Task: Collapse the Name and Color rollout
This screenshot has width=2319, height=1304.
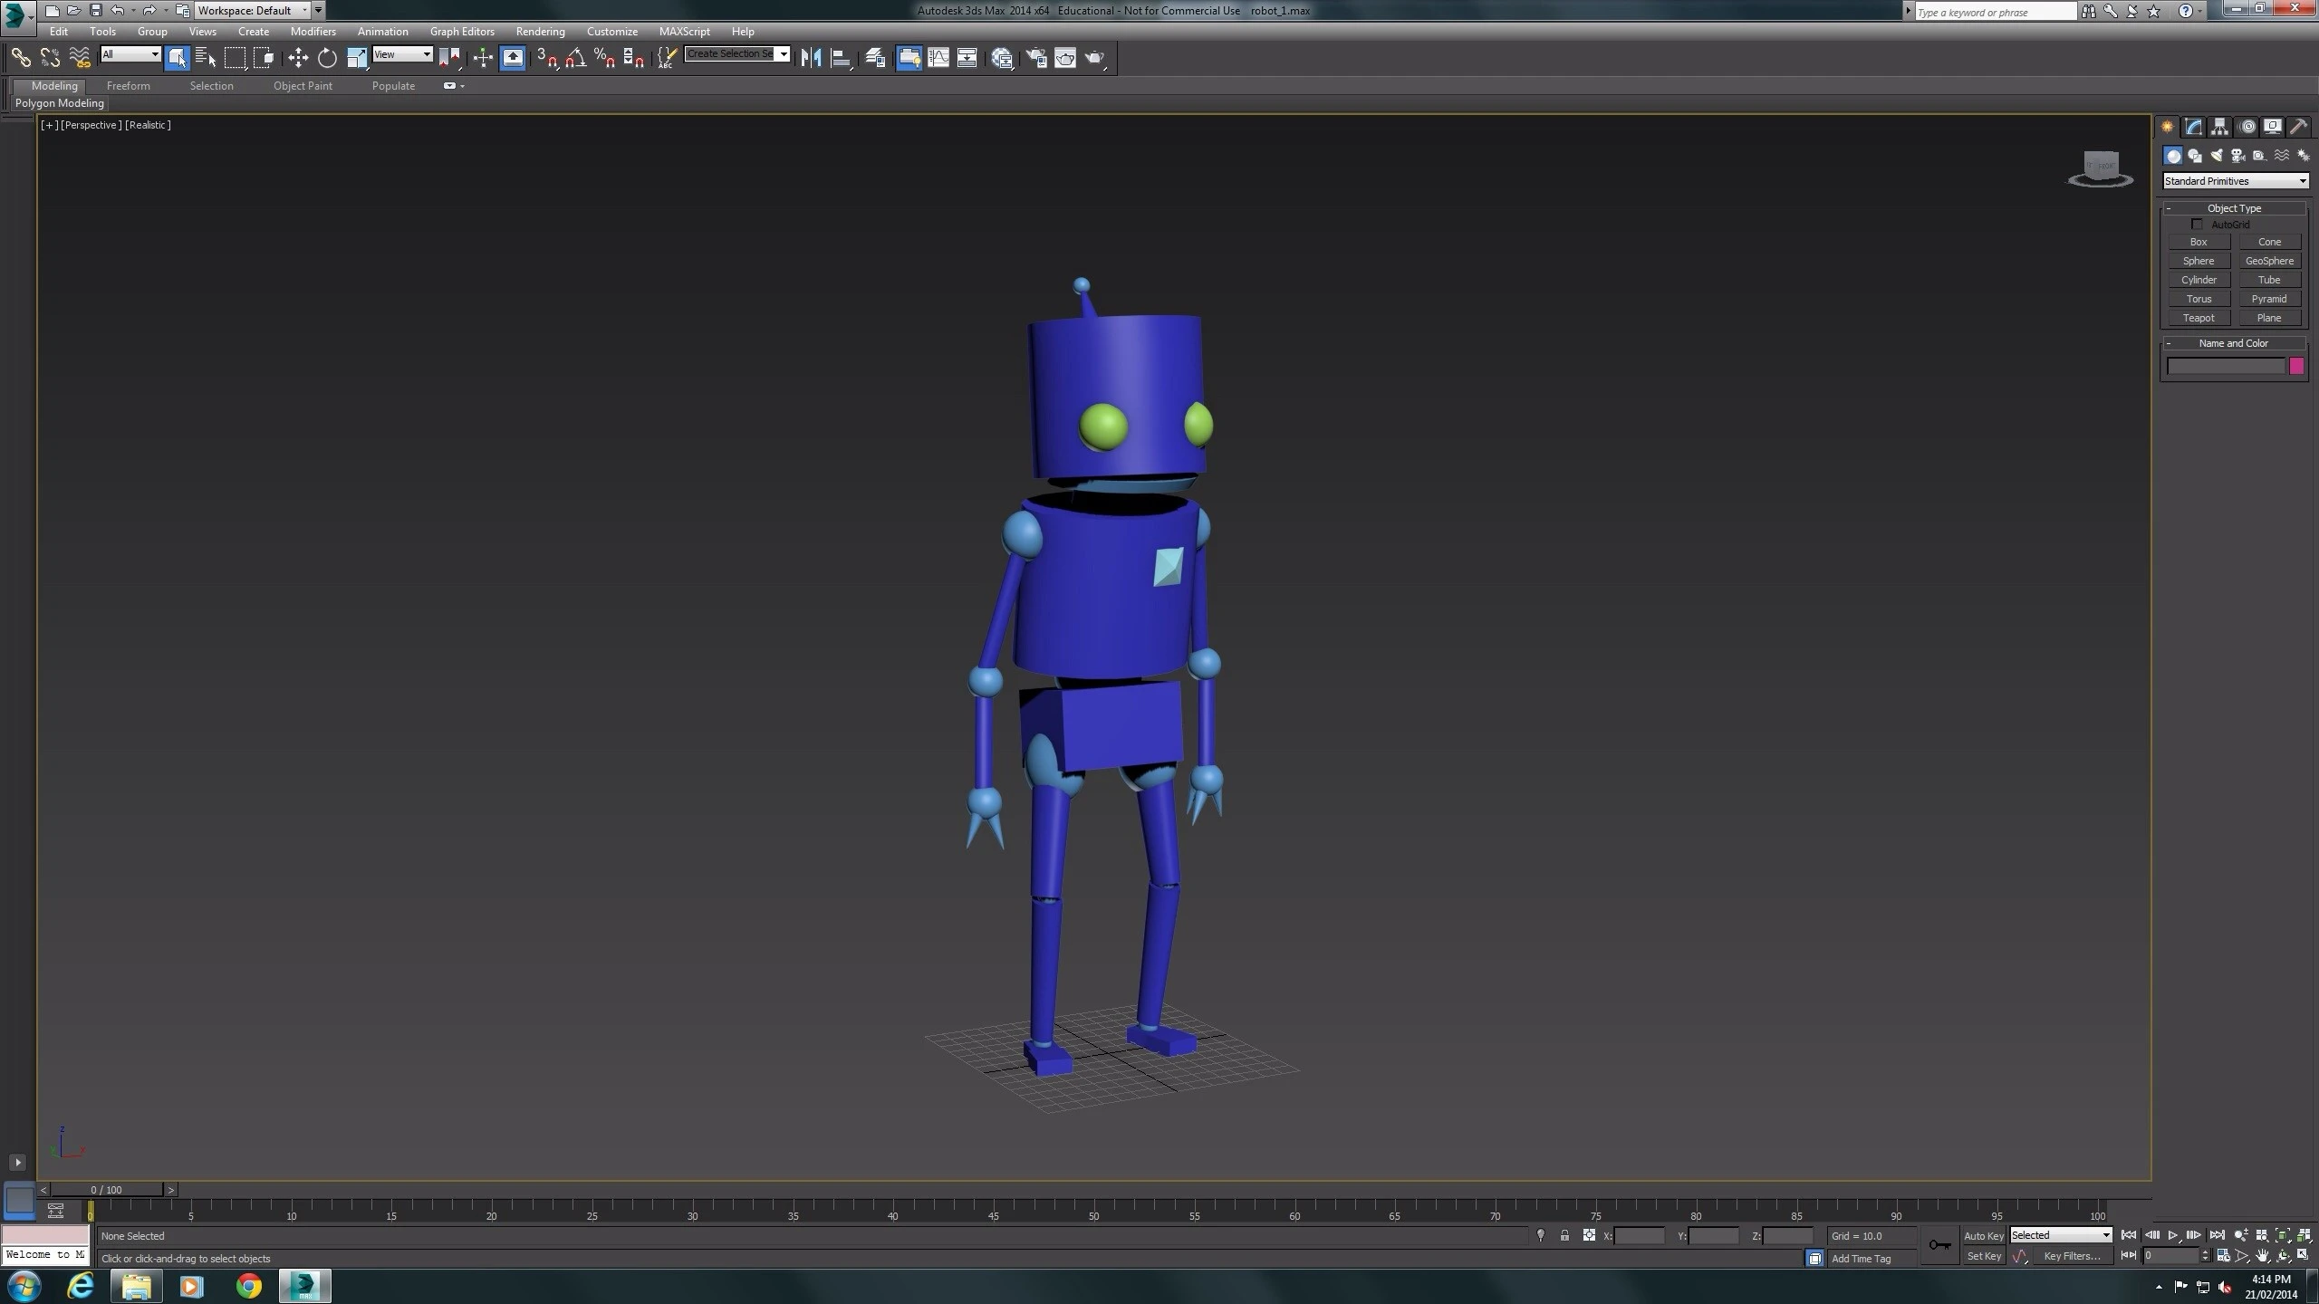Action: (x=2234, y=343)
